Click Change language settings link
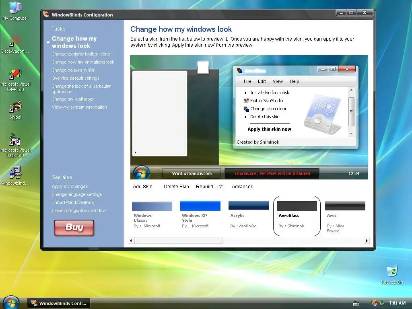Screen dimensions: 412x309 click(x=77, y=194)
